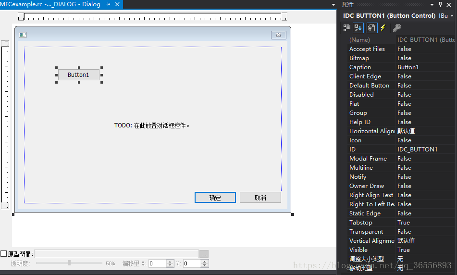Select the Client Edge property
The width and height of the screenshot is (457, 275).
(x=400, y=76)
